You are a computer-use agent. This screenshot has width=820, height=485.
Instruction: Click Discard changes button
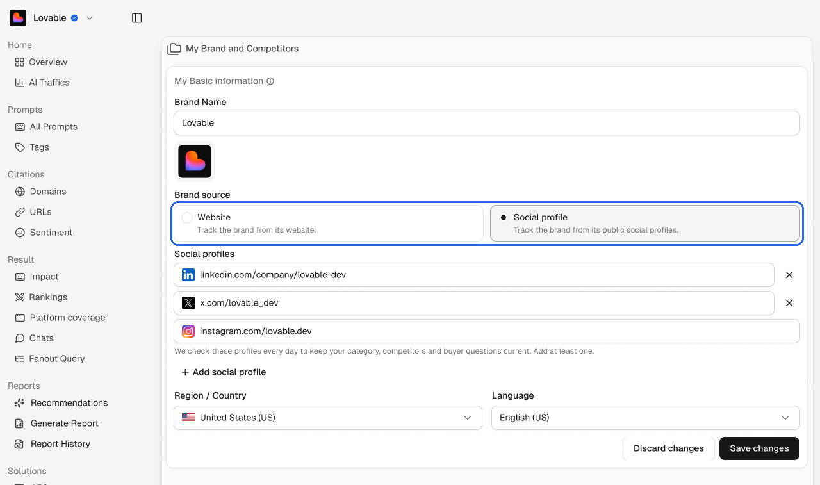[x=669, y=448]
